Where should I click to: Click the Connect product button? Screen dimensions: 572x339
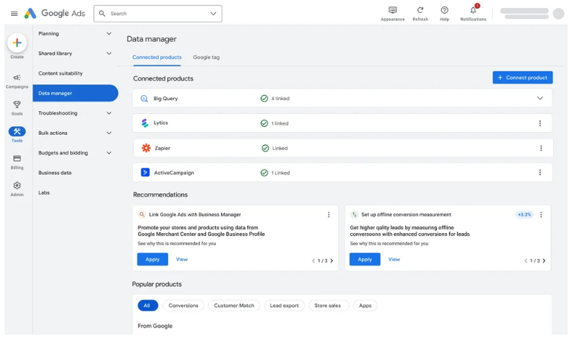pyautogui.click(x=522, y=78)
